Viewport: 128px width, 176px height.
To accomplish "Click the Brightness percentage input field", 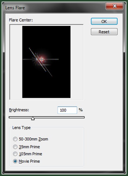I will [67, 110].
